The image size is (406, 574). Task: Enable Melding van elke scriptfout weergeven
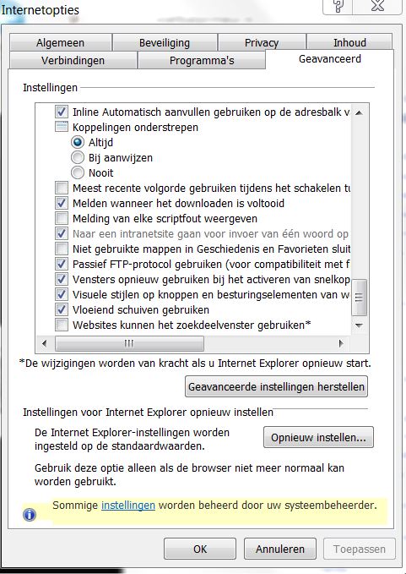click(x=62, y=219)
